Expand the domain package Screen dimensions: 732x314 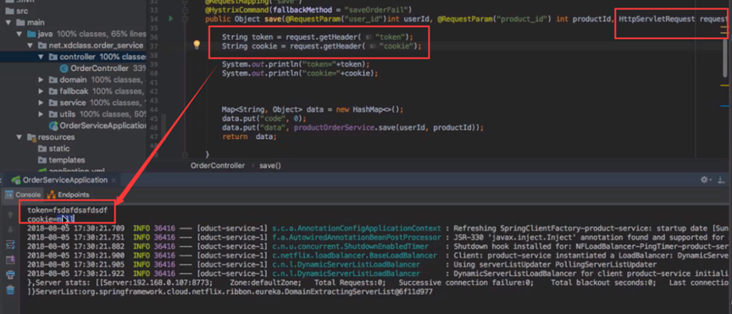click(41, 80)
